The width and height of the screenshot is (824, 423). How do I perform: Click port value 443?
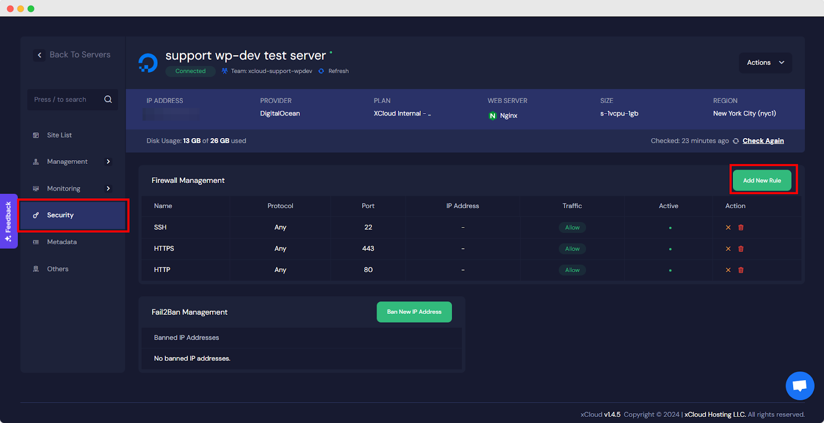pos(368,248)
